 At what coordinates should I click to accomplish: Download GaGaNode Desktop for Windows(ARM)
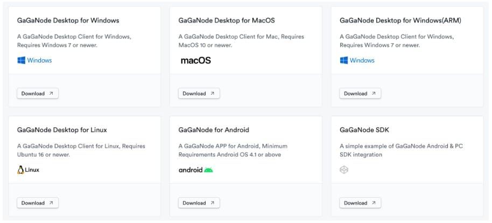pos(360,93)
